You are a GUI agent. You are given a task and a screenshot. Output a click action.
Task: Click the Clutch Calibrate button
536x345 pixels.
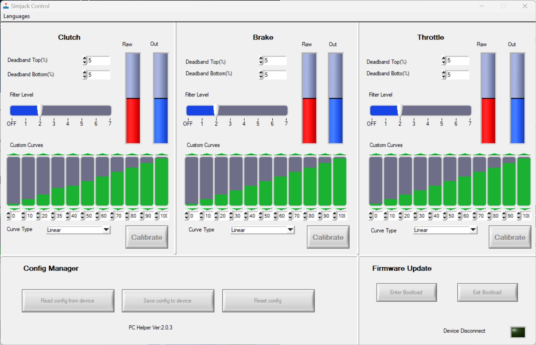tap(147, 237)
